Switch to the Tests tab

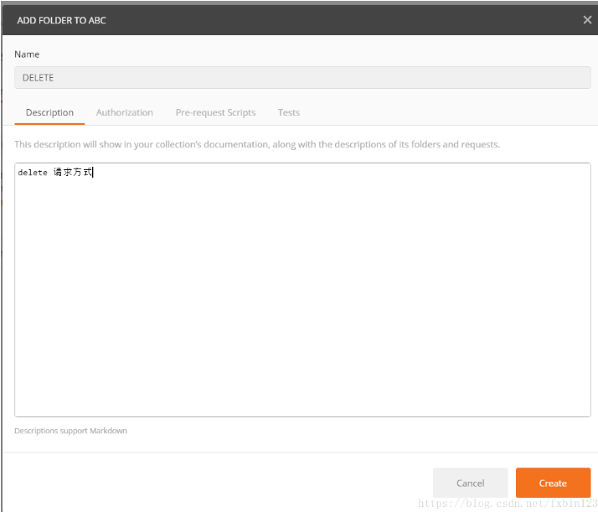click(x=289, y=112)
